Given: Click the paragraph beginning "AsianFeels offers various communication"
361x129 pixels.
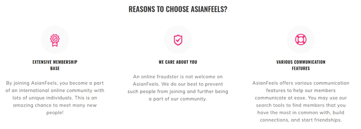Looking at the screenshot, I should coord(301,102).
